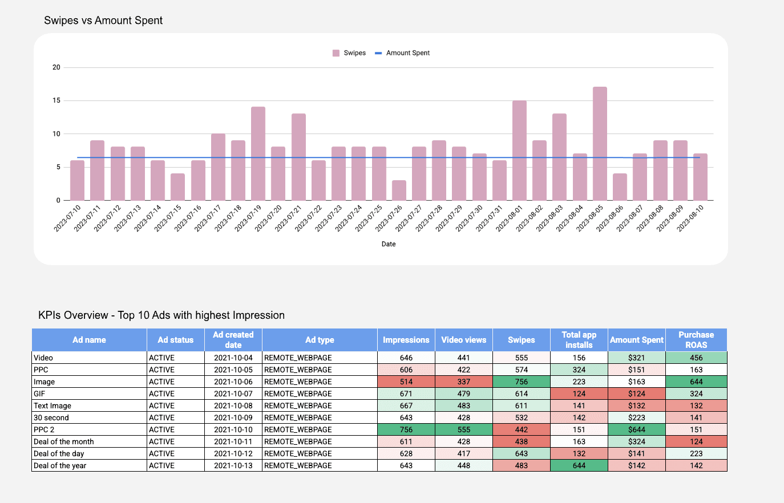
Task: Click the Video views value 337
Action: (x=464, y=382)
